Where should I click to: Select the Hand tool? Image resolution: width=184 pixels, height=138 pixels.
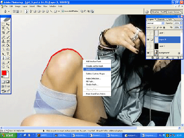tap(3, 67)
